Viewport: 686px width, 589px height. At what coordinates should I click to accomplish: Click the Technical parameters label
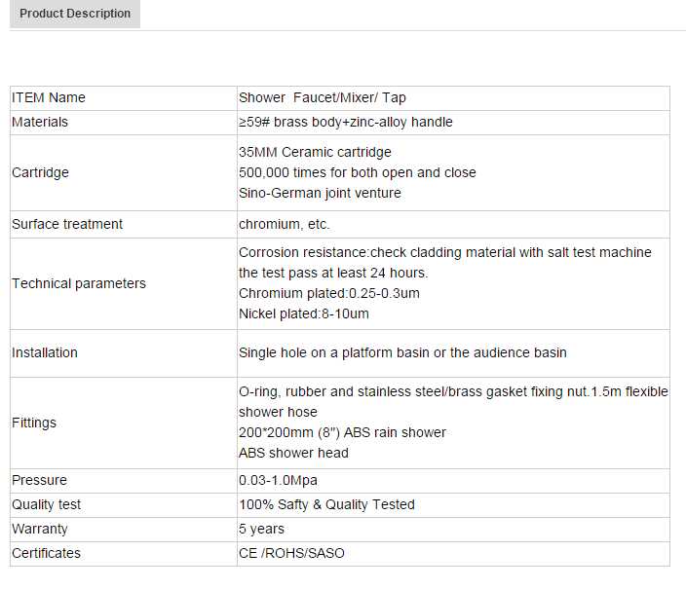coord(79,283)
